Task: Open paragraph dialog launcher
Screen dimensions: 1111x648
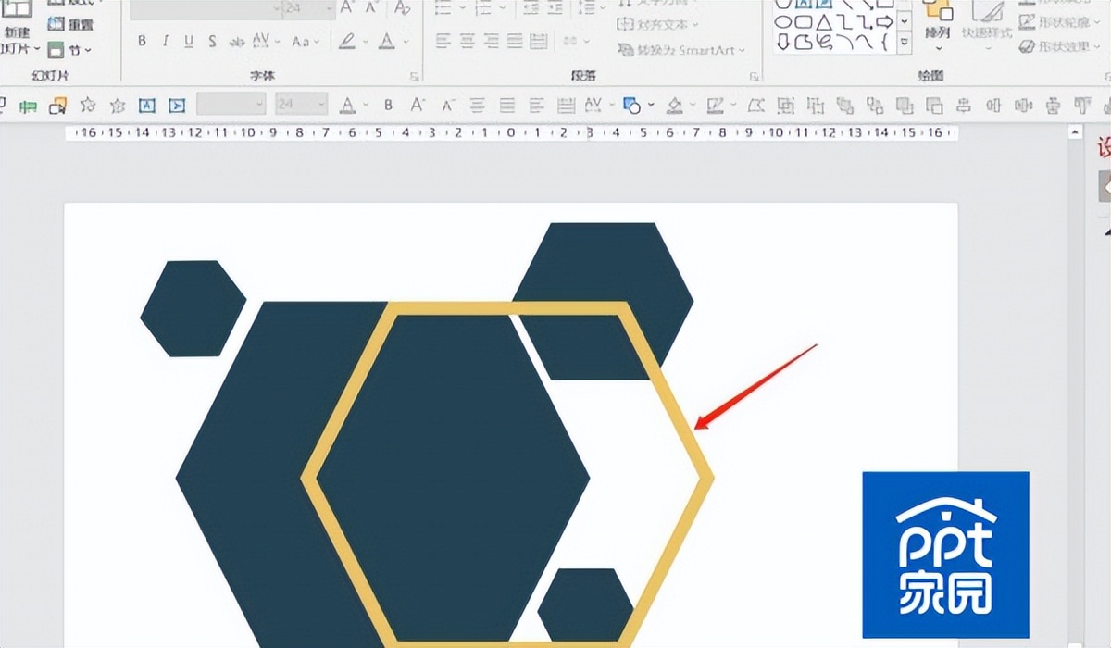Action: pos(753,76)
